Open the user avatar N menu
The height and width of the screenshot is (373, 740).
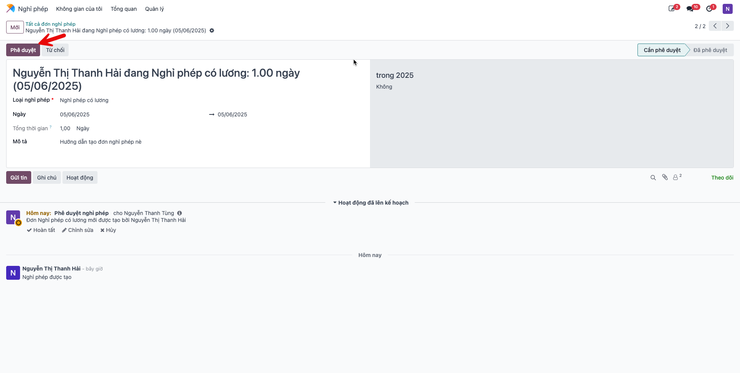727,9
